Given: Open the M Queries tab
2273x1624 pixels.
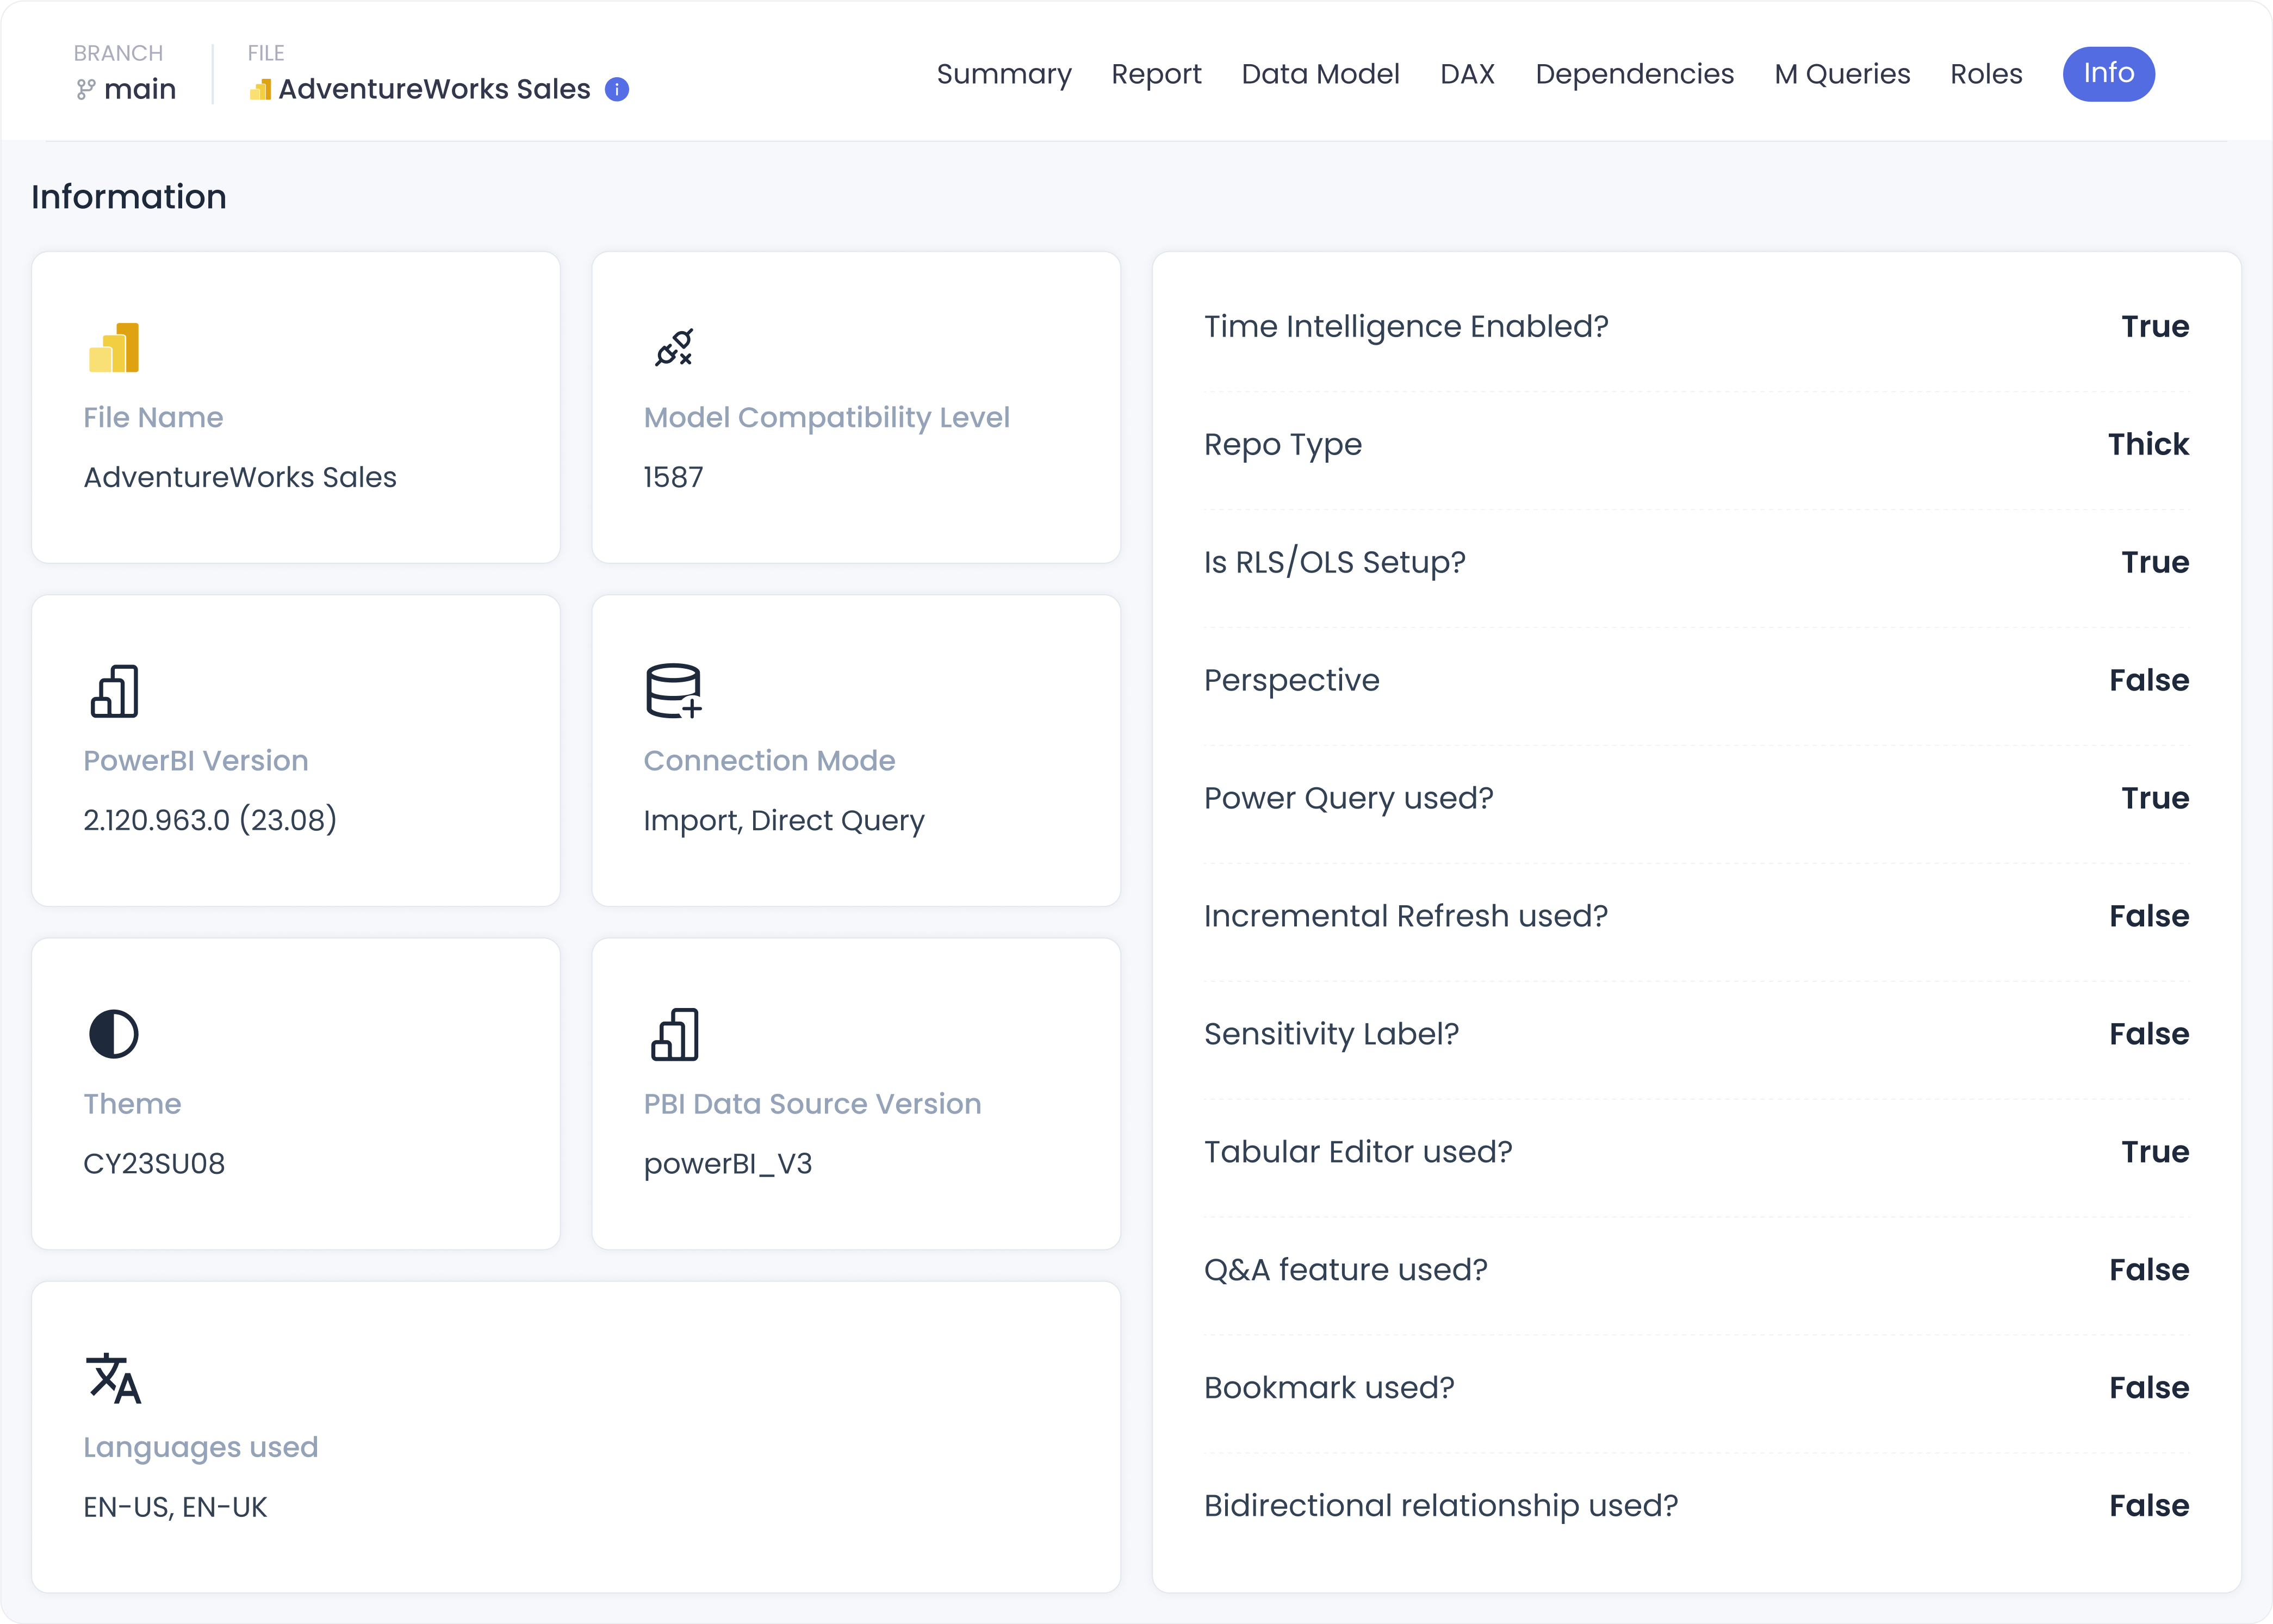Looking at the screenshot, I should (x=1842, y=74).
